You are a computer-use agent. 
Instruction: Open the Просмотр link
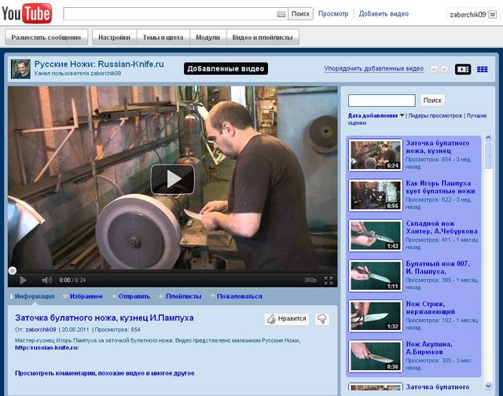[333, 14]
